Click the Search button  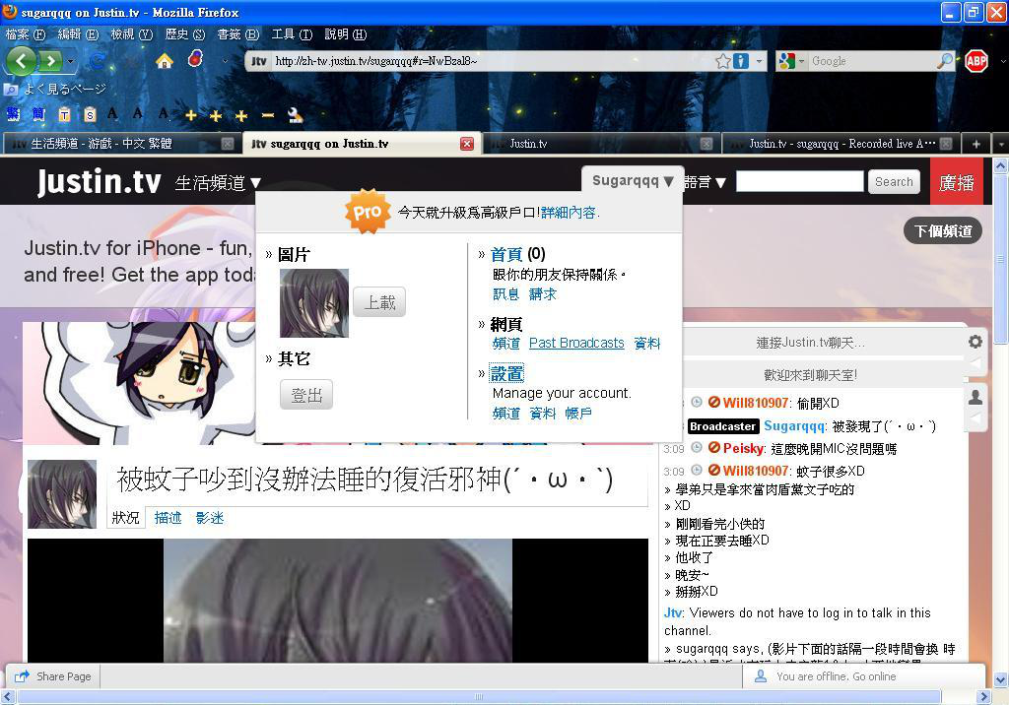click(x=894, y=181)
